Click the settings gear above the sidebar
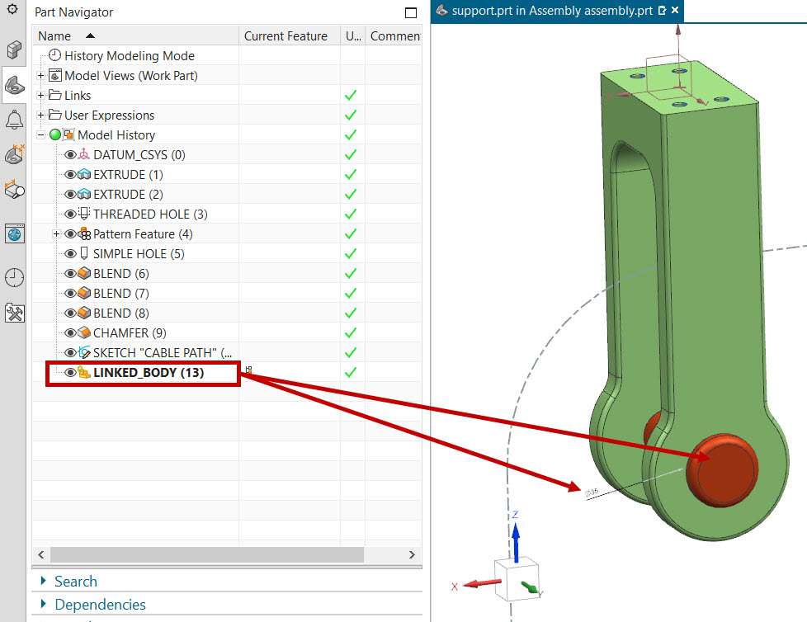This screenshot has height=622, width=807. (x=12, y=10)
